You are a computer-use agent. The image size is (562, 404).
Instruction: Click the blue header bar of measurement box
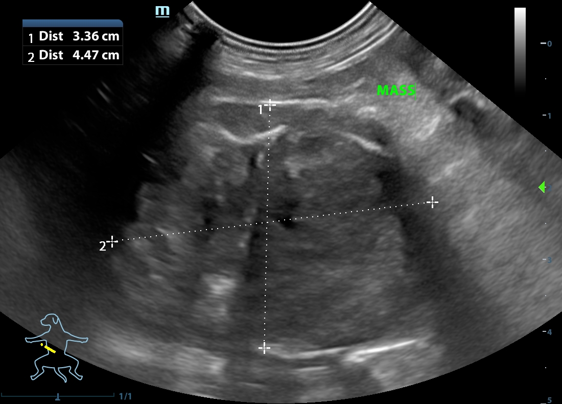pos(73,23)
